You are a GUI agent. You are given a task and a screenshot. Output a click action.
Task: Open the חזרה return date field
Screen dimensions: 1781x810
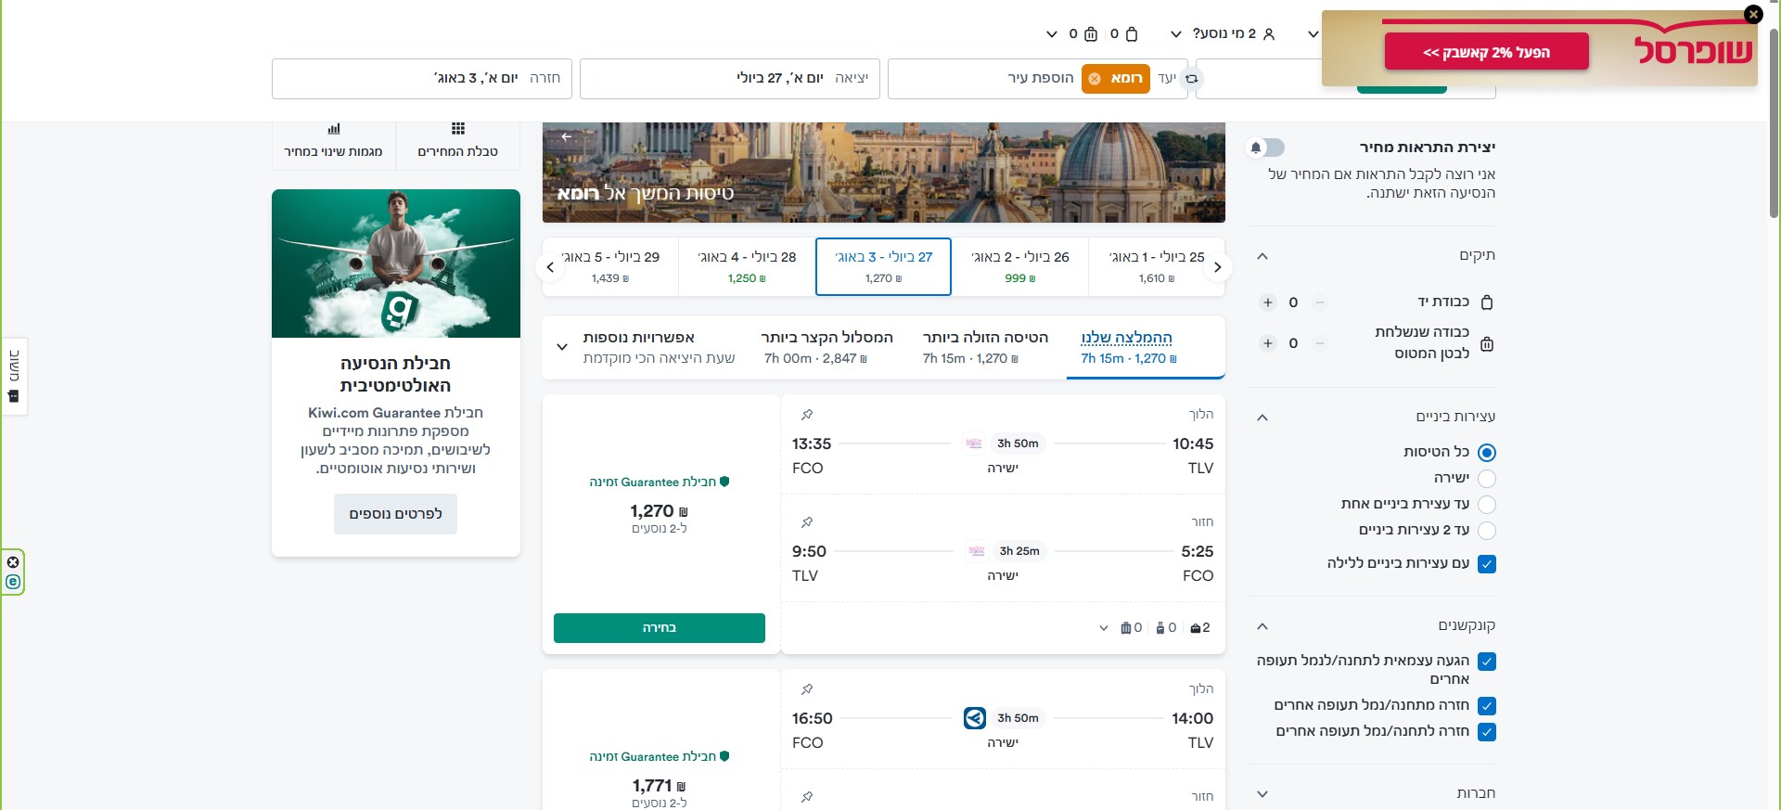[422, 79]
